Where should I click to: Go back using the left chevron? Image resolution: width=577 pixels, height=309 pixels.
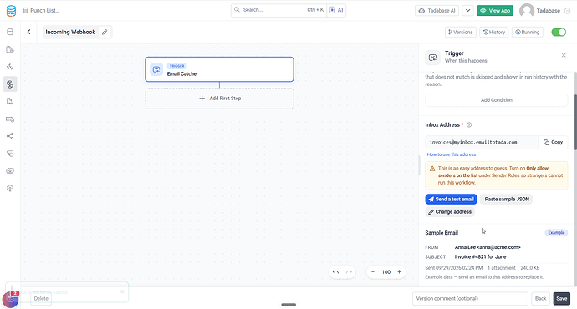point(28,32)
